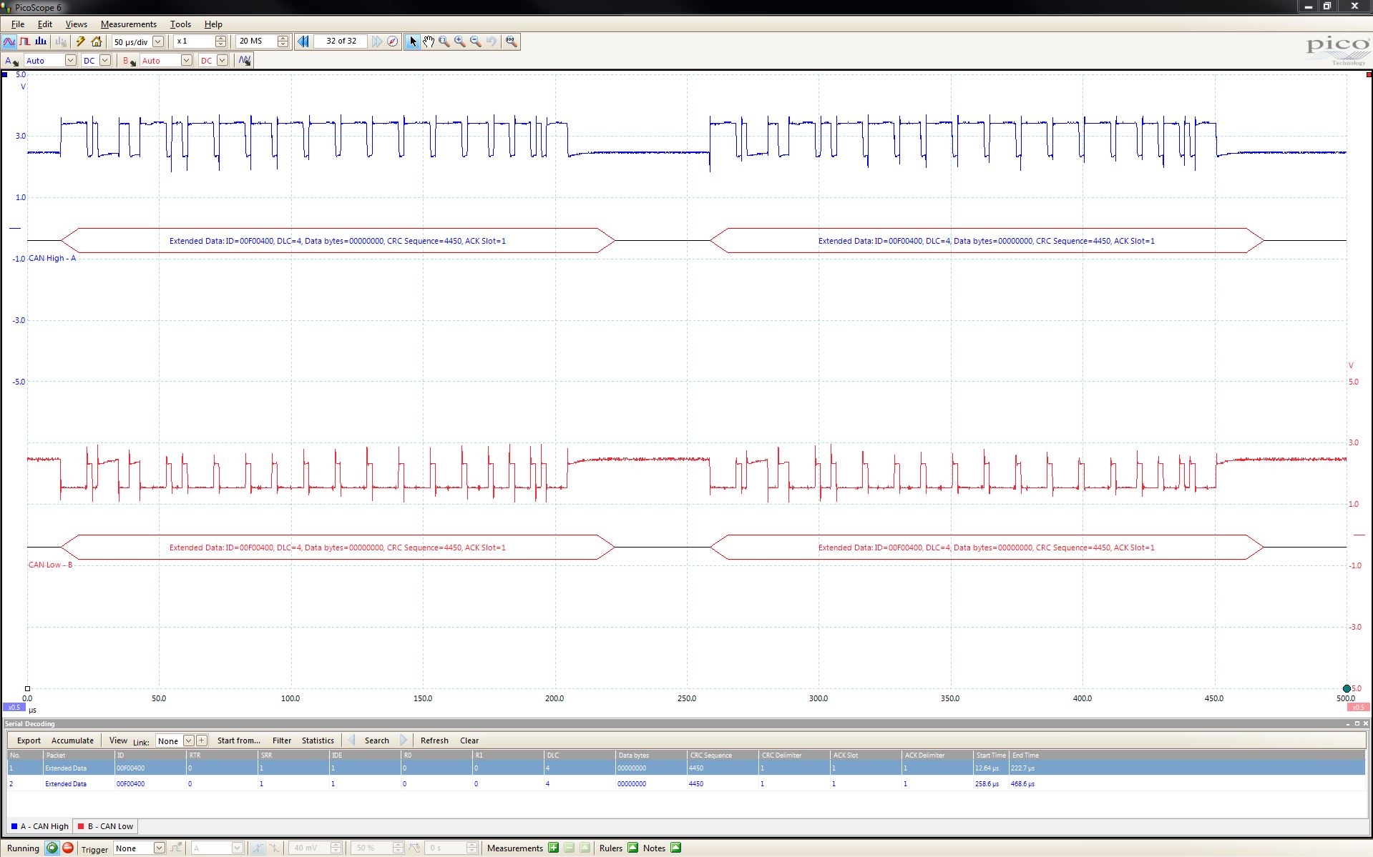Open the Zoom overview magnifier tool
The image size is (1373, 857).
(x=511, y=41)
